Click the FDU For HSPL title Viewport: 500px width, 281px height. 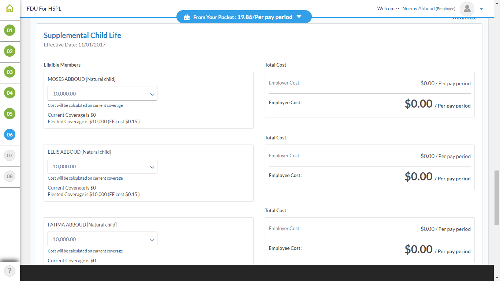(44, 8)
